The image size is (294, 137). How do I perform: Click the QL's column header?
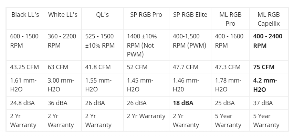click(102, 19)
